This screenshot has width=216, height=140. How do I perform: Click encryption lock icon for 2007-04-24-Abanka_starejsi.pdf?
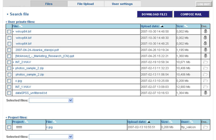[206, 50]
